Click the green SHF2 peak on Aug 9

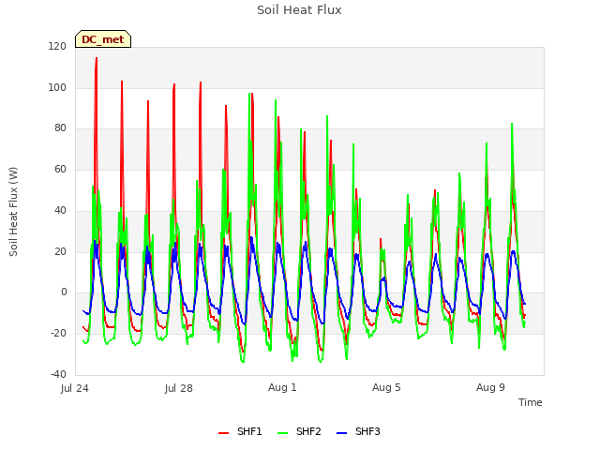pos(512,124)
